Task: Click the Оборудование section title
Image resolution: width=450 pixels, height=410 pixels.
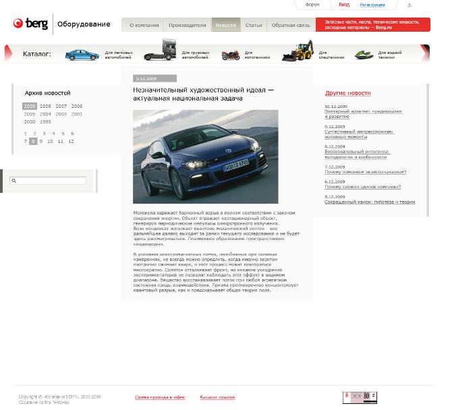Action: pos(84,24)
